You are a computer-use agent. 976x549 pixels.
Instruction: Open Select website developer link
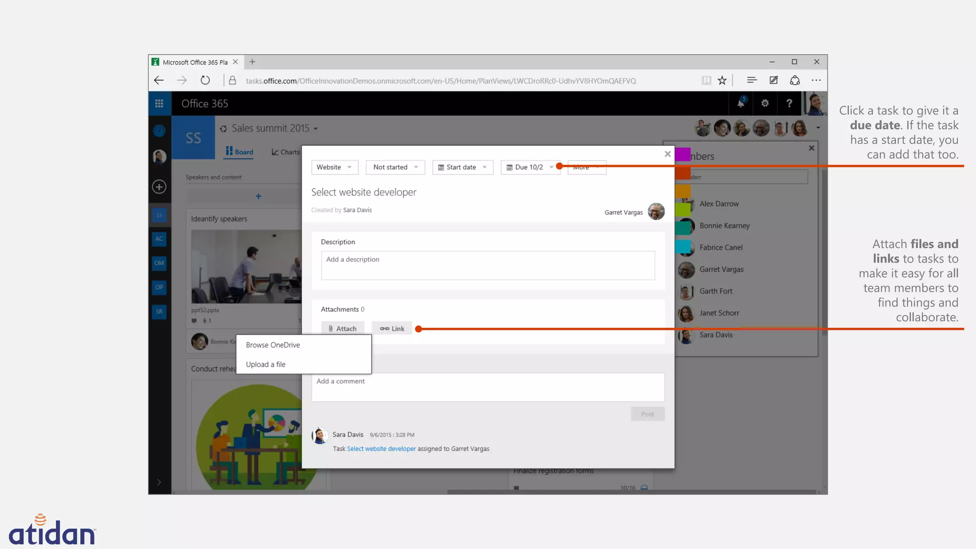(381, 449)
